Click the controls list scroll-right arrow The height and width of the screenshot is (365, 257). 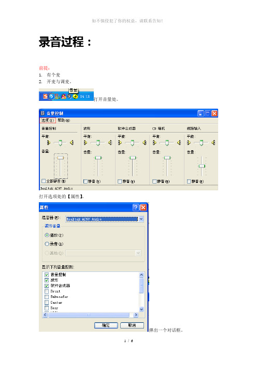tap(136, 315)
